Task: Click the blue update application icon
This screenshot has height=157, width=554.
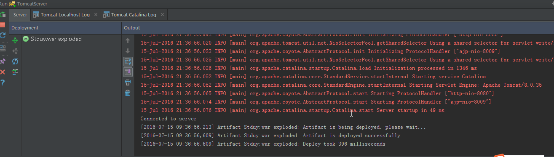Action: click(x=3, y=36)
